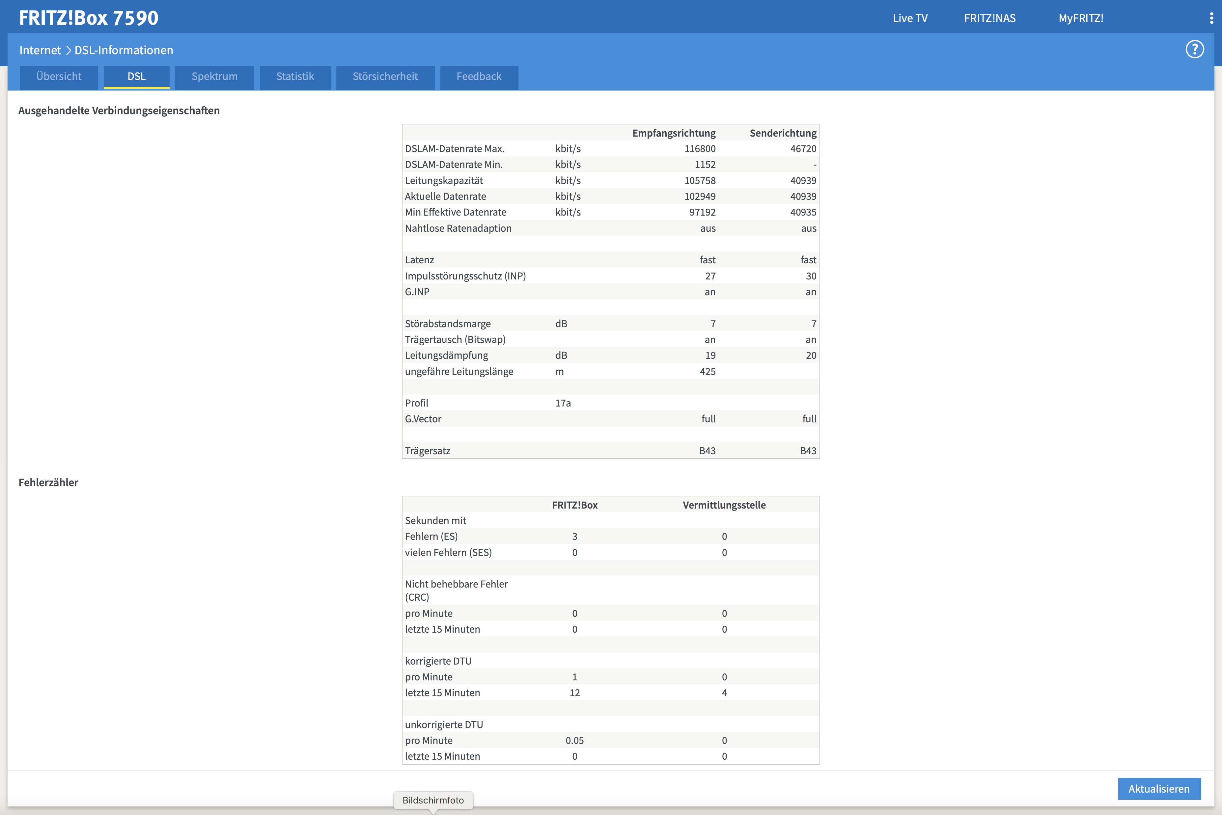The width and height of the screenshot is (1222, 815).
Task: Click the DSL-Informationen breadcrumb
Action: (x=124, y=50)
